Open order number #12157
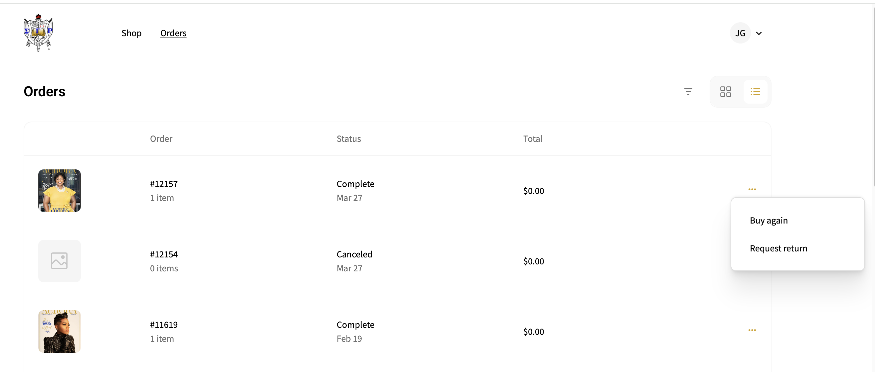This screenshot has height=372, width=875. [x=164, y=184]
